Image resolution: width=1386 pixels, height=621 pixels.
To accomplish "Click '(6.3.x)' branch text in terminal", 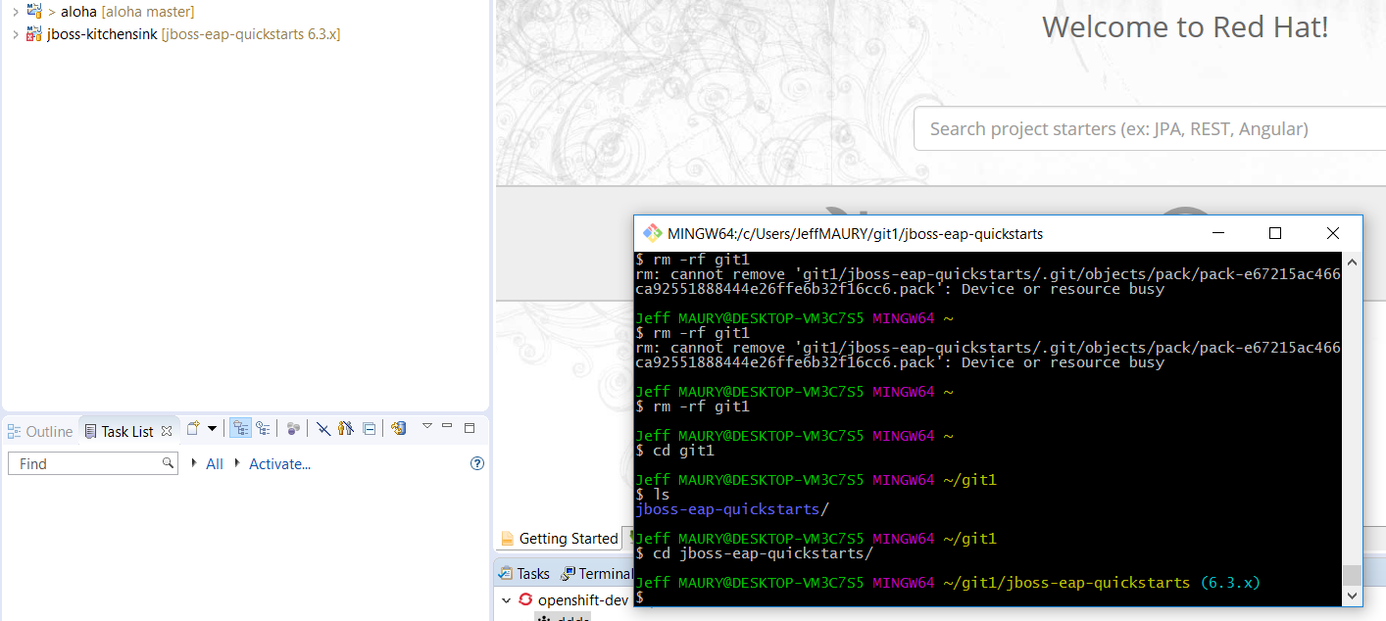I will (1230, 583).
